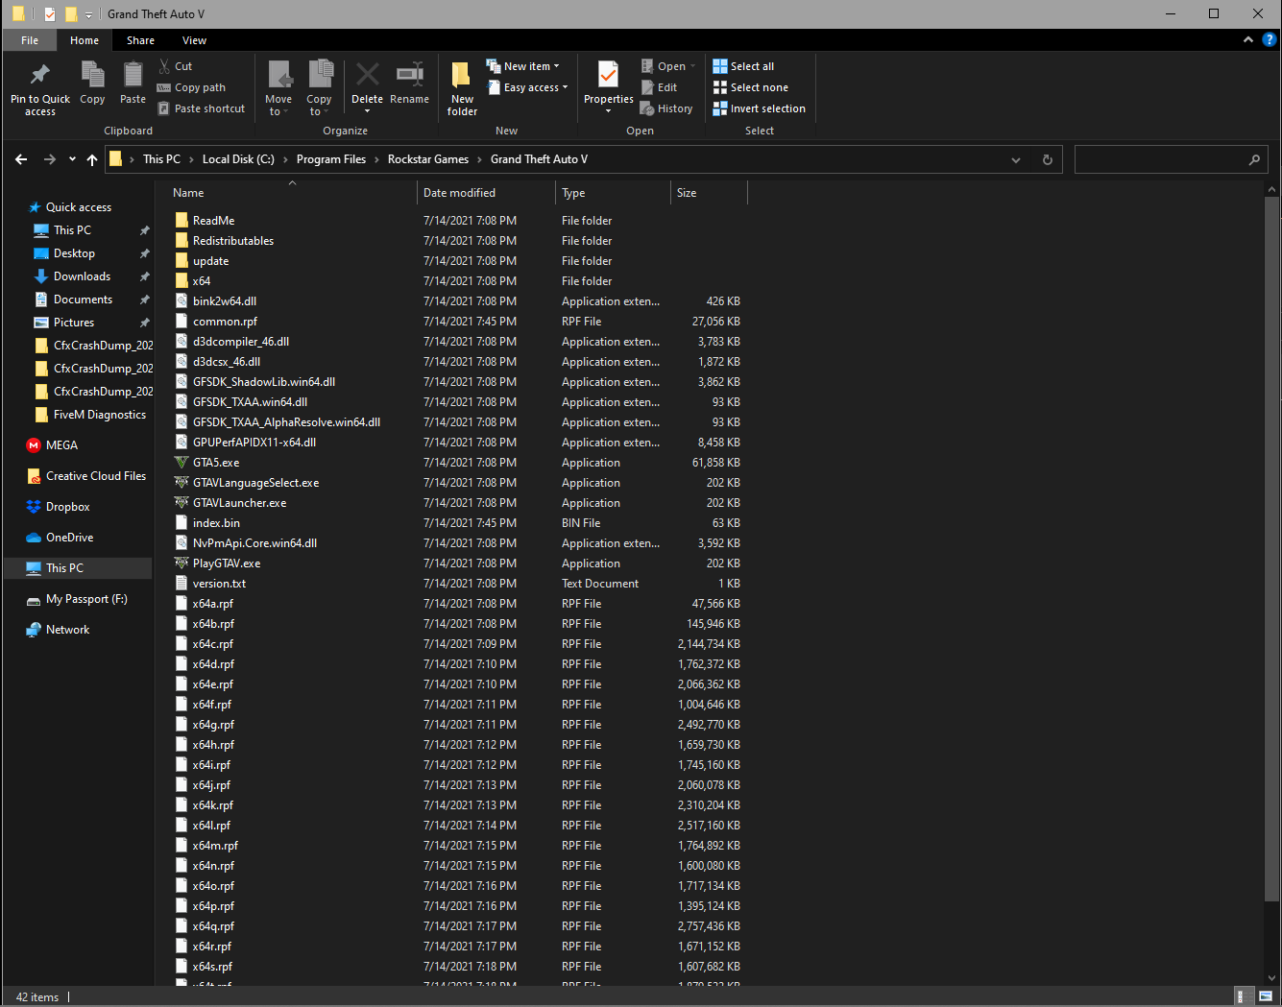
Task: Minimize the ribbon with the chevron
Action: click(1248, 40)
